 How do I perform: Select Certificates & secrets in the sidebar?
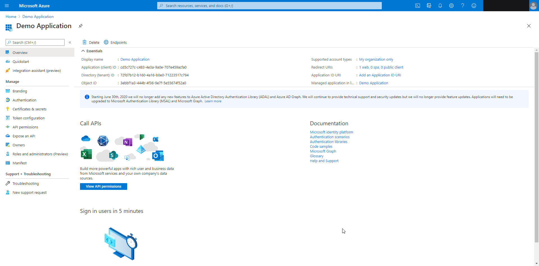(29, 109)
